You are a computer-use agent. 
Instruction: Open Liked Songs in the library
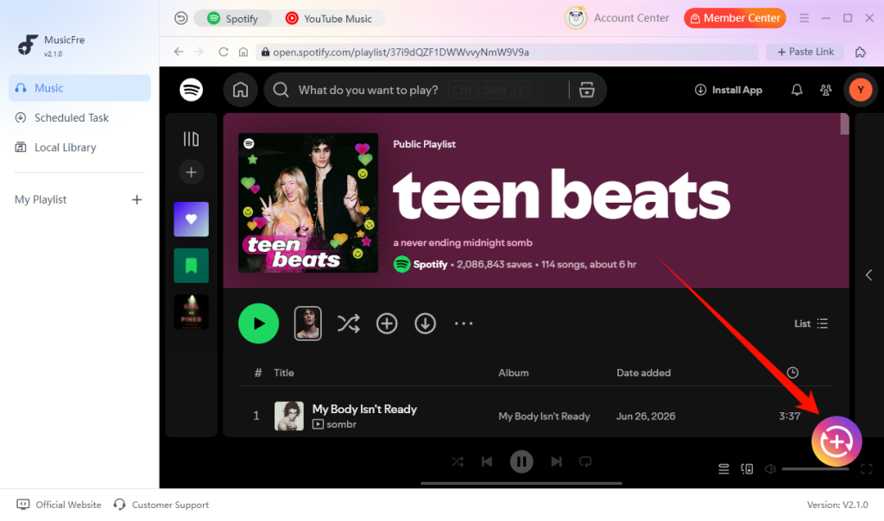(191, 219)
